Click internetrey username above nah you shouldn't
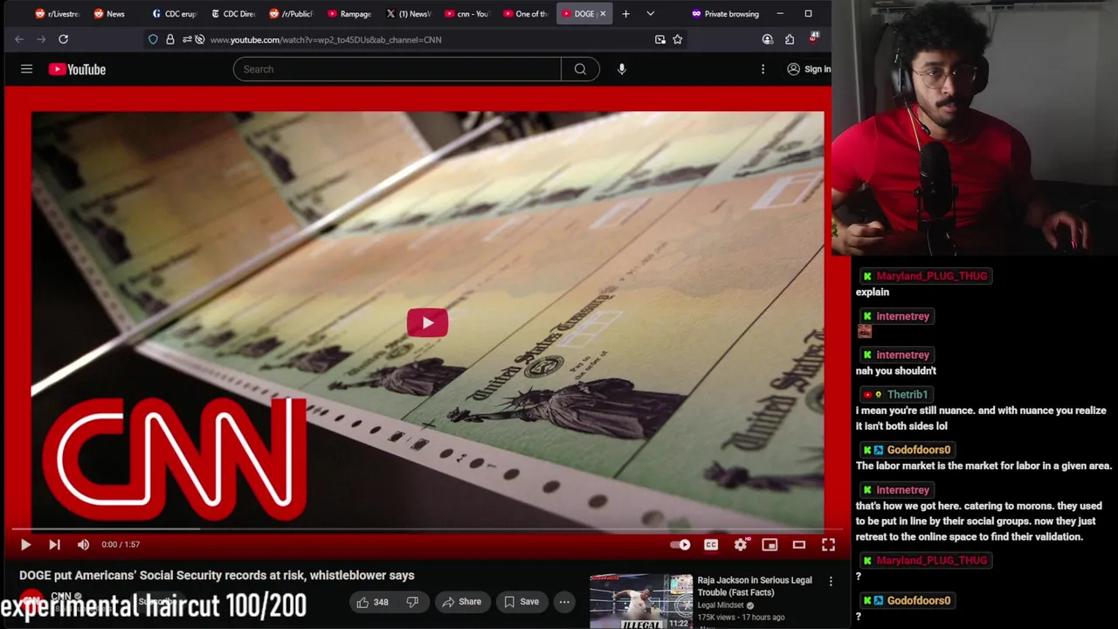The image size is (1118, 629). 903,356
